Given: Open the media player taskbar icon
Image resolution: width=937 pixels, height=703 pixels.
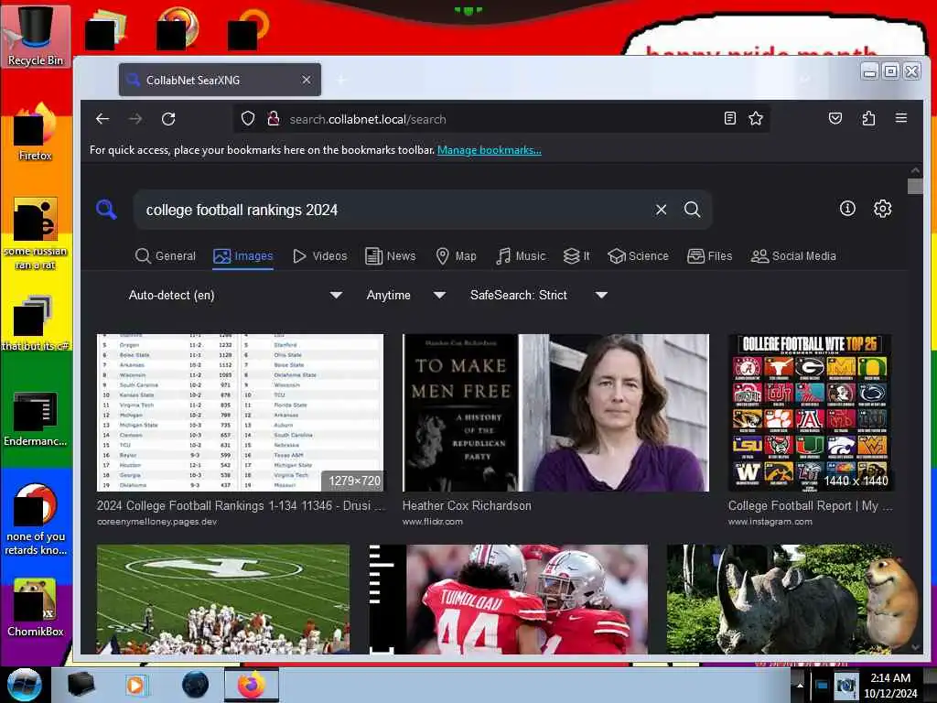Looking at the screenshot, I should pos(135,685).
